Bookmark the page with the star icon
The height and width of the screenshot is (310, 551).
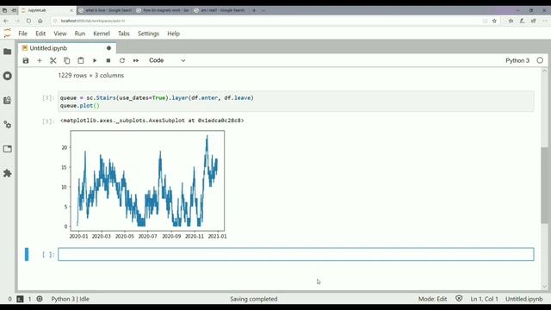tap(494, 21)
